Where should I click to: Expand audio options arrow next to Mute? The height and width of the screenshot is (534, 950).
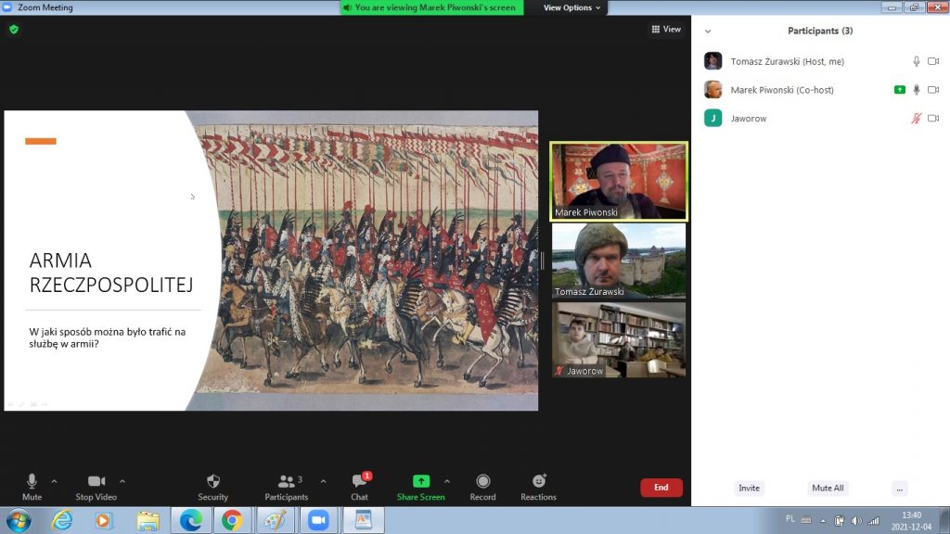[54, 481]
